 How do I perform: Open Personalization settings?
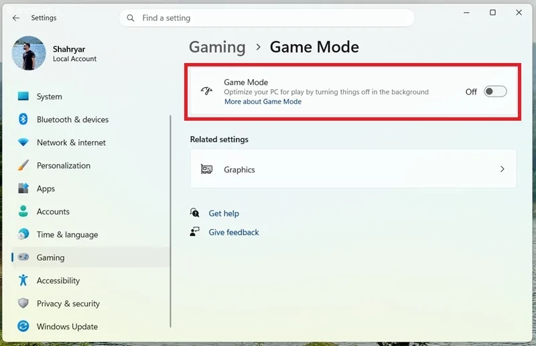pyautogui.click(x=90, y=166)
